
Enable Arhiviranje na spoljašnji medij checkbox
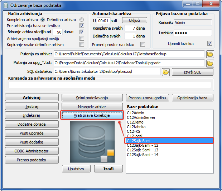(82, 38)
